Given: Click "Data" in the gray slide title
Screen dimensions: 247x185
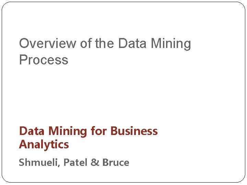Looking at the screenshot, I should click(132, 43).
